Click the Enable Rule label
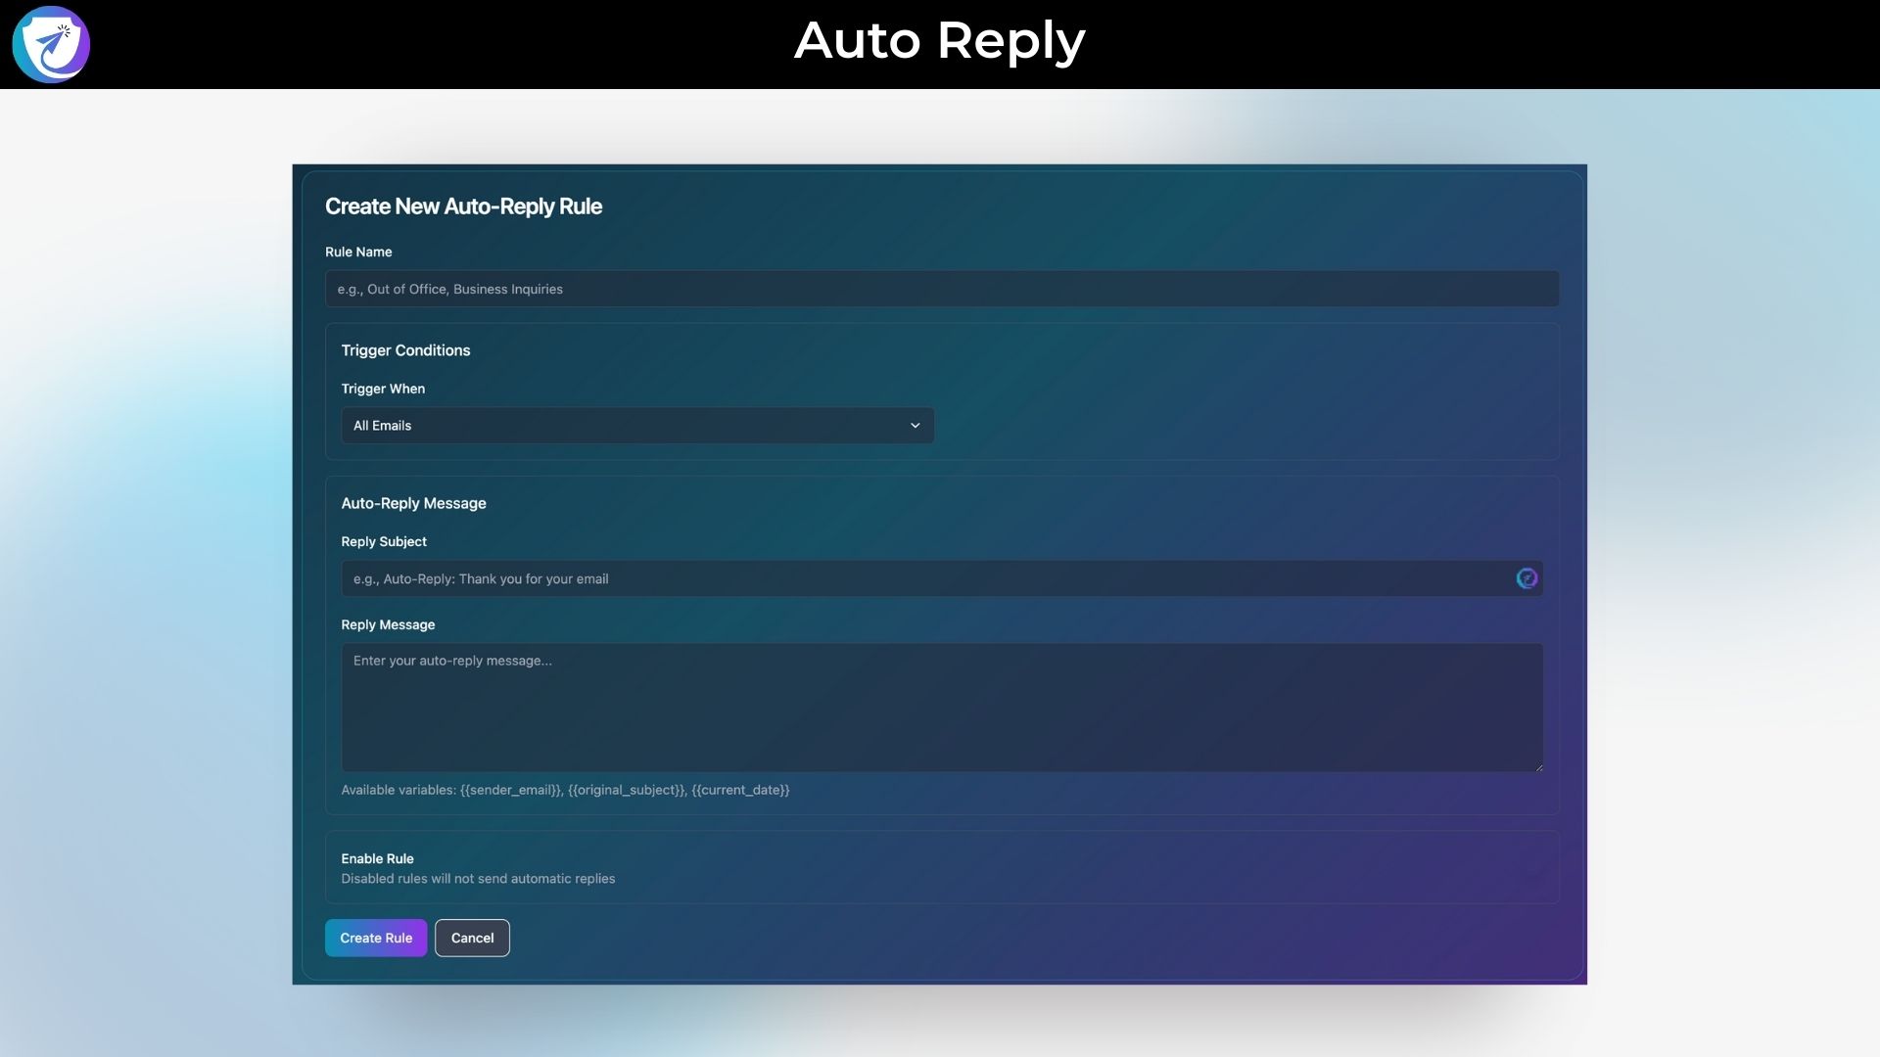Screen dimensions: 1880x1057 click(x=377, y=858)
